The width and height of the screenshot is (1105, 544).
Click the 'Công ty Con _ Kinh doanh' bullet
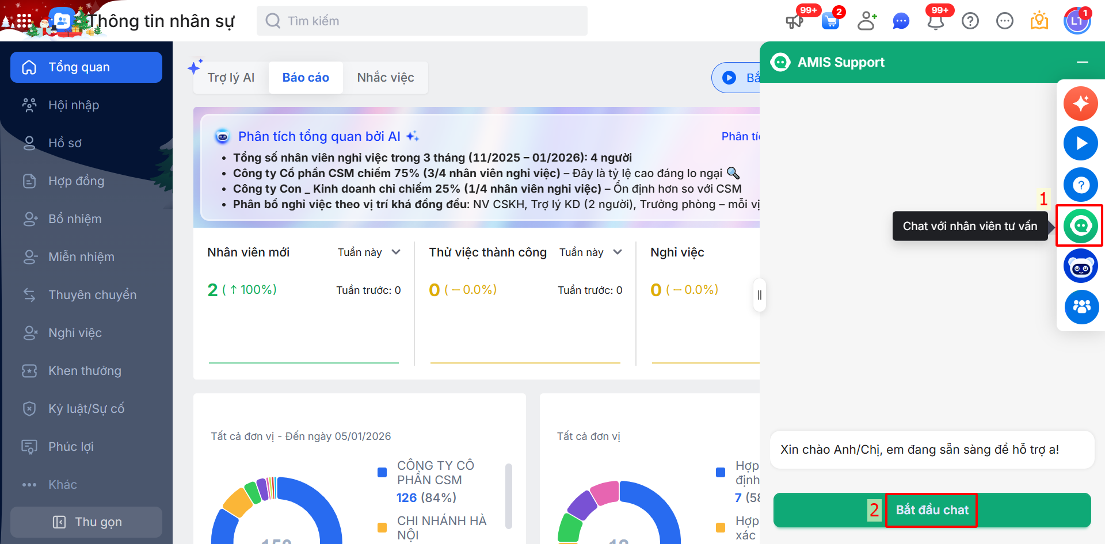(487, 189)
